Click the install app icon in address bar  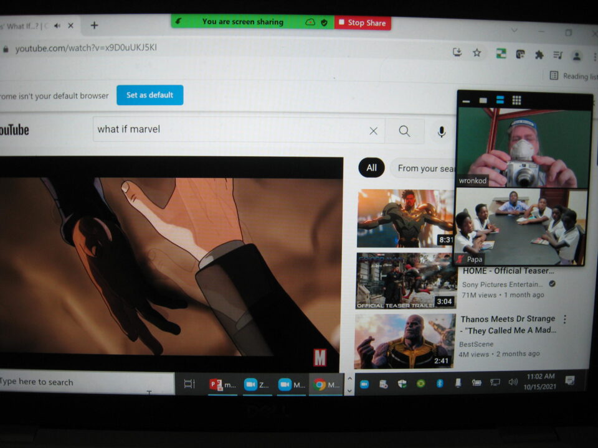point(457,52)
